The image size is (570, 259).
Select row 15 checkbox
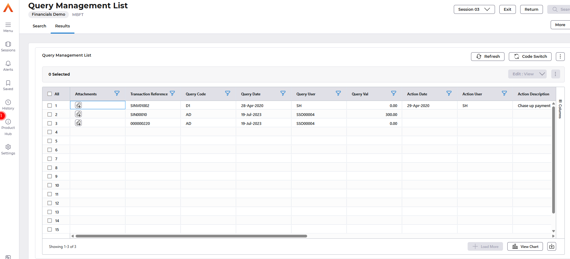tap(49, 229)
